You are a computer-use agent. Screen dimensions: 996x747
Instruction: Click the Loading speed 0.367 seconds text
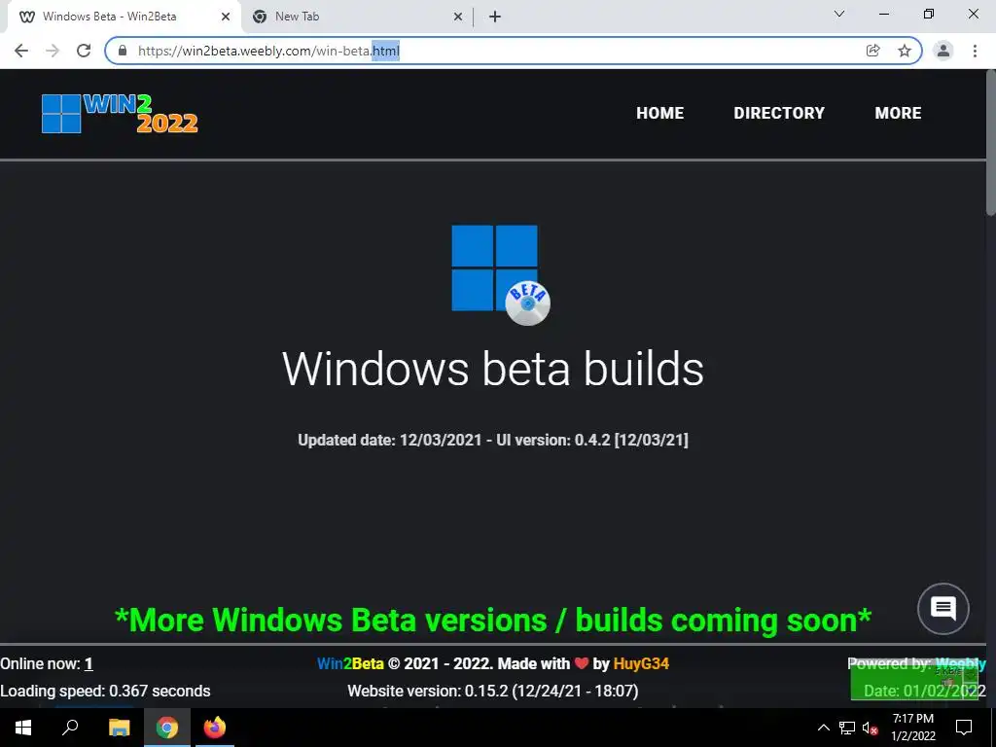click(x=105, y=692)
